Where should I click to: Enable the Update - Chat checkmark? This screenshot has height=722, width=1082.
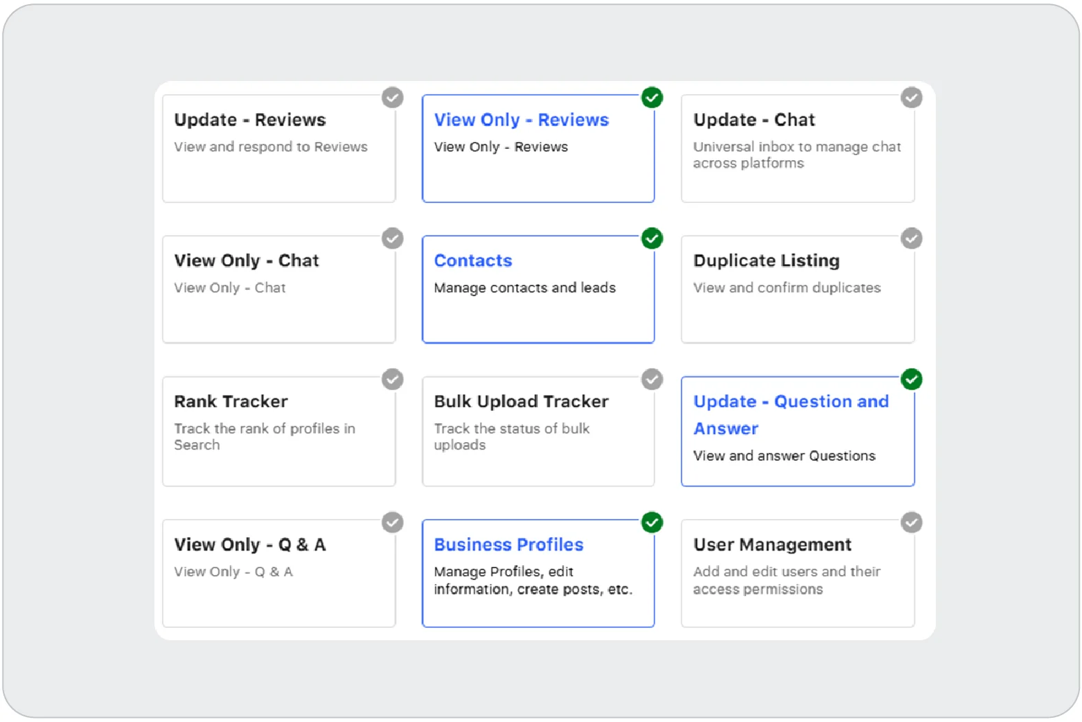point(912,98)
